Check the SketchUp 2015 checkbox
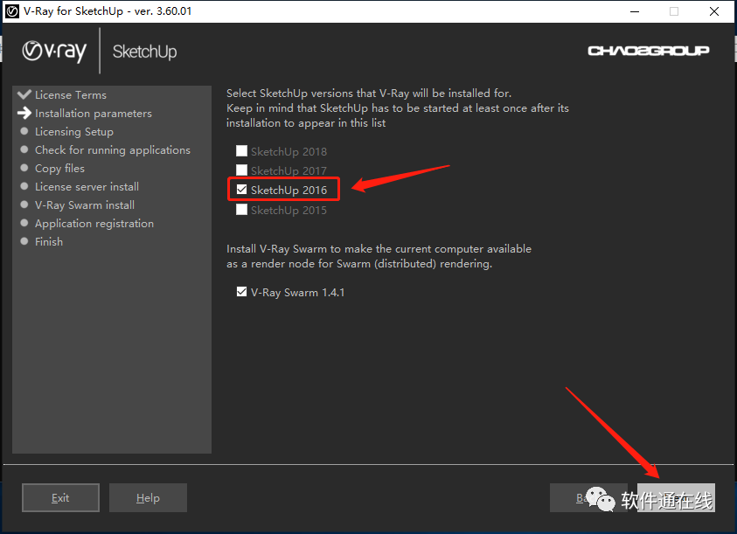Screen dimensions: 737x534 coord(241,209)
